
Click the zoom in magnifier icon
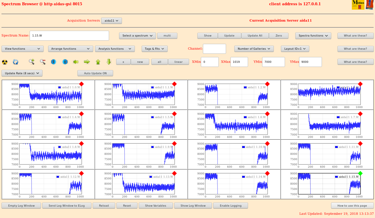31,62
